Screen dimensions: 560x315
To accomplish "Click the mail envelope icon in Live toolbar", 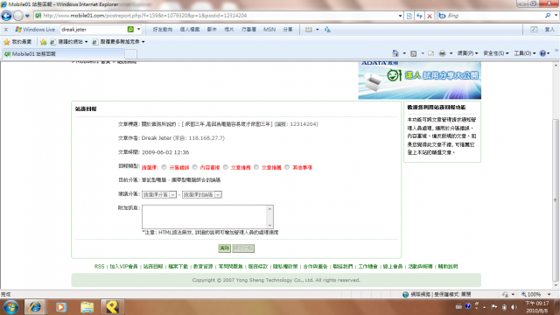I will (309, 29).
